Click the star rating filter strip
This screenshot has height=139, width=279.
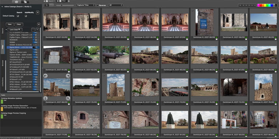(247, 5)
